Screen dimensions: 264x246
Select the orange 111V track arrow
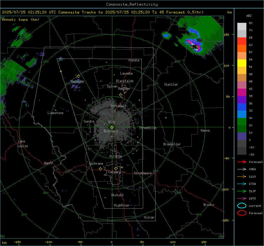(242, 176)
